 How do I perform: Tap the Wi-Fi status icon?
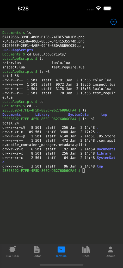click(98, 8)
